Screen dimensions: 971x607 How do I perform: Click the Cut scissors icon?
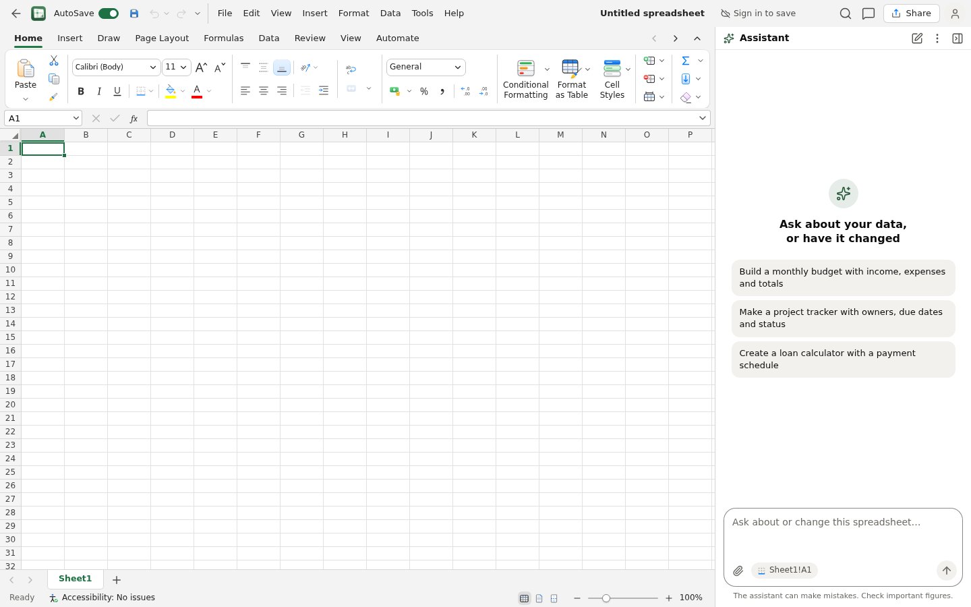pos(54,61)
